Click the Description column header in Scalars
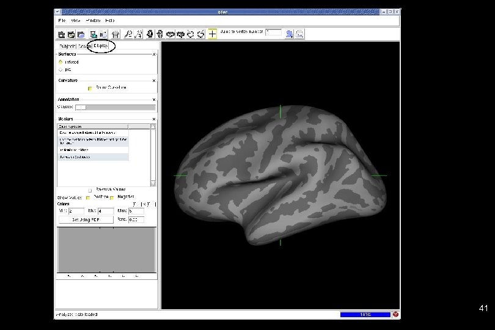Viewport: 495px width, 330px height. pos(93,127)
